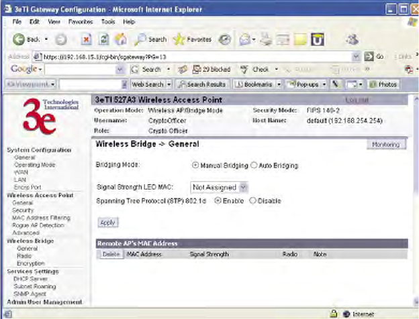Click the Go arrow button
419x319 pixels.
369,56
